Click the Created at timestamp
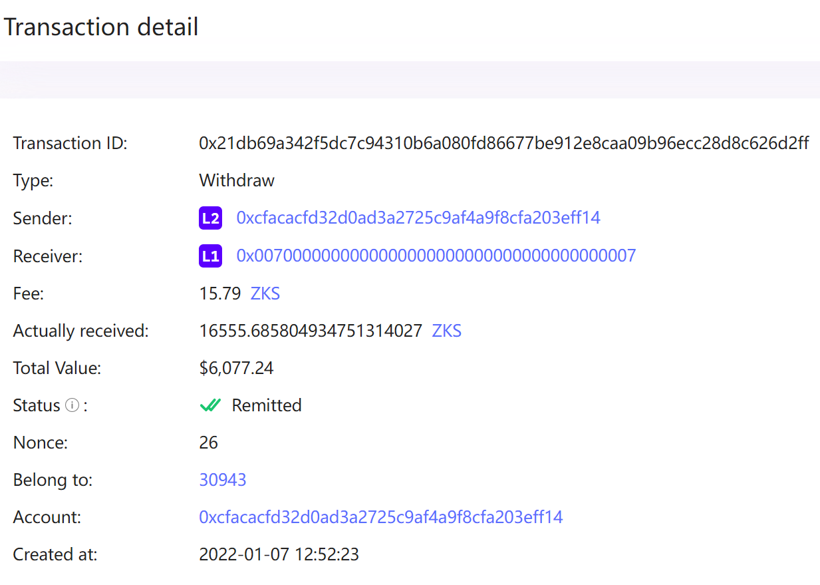Screen dimensions: 820x585 pyautogui.click(x=279, y=554)
